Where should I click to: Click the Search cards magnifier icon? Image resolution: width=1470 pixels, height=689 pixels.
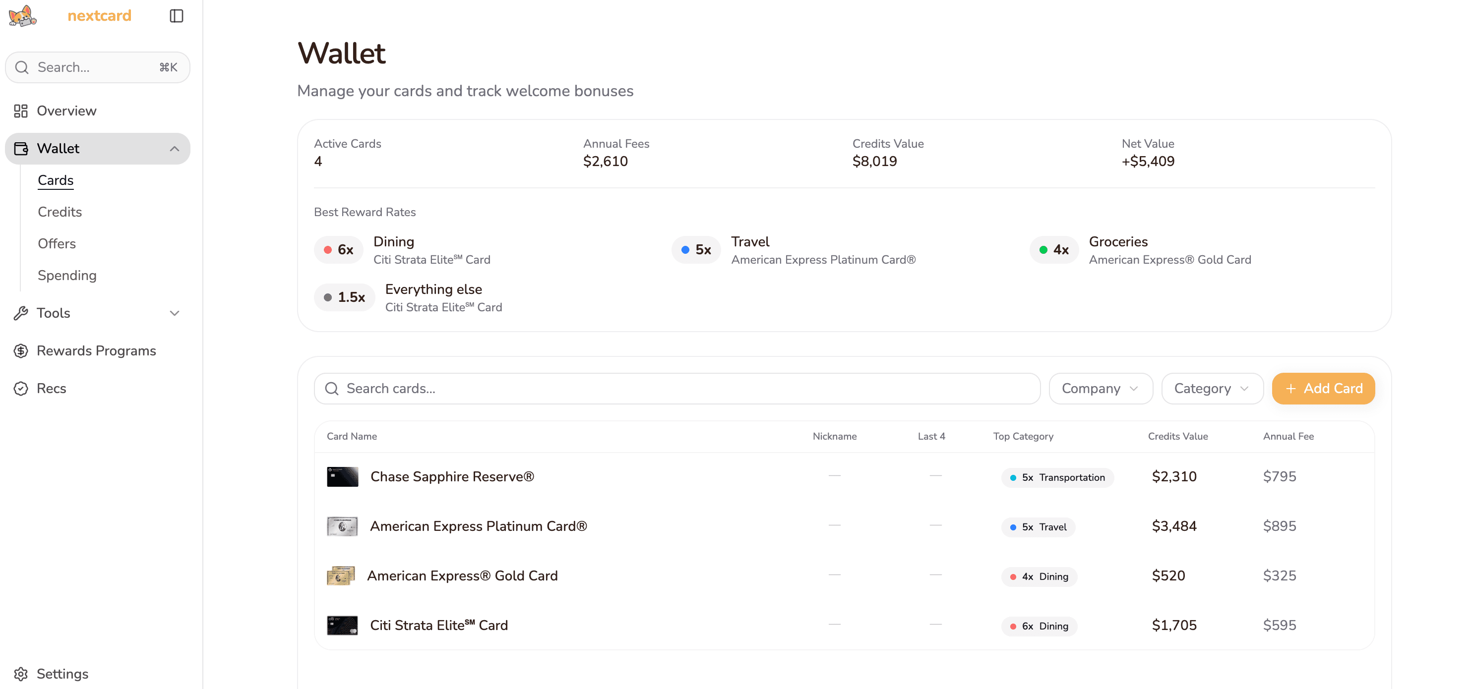pos(332,389)
